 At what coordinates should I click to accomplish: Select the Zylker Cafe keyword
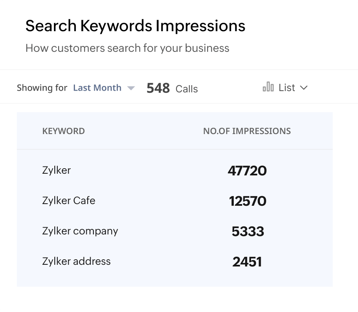coord(69,200)
